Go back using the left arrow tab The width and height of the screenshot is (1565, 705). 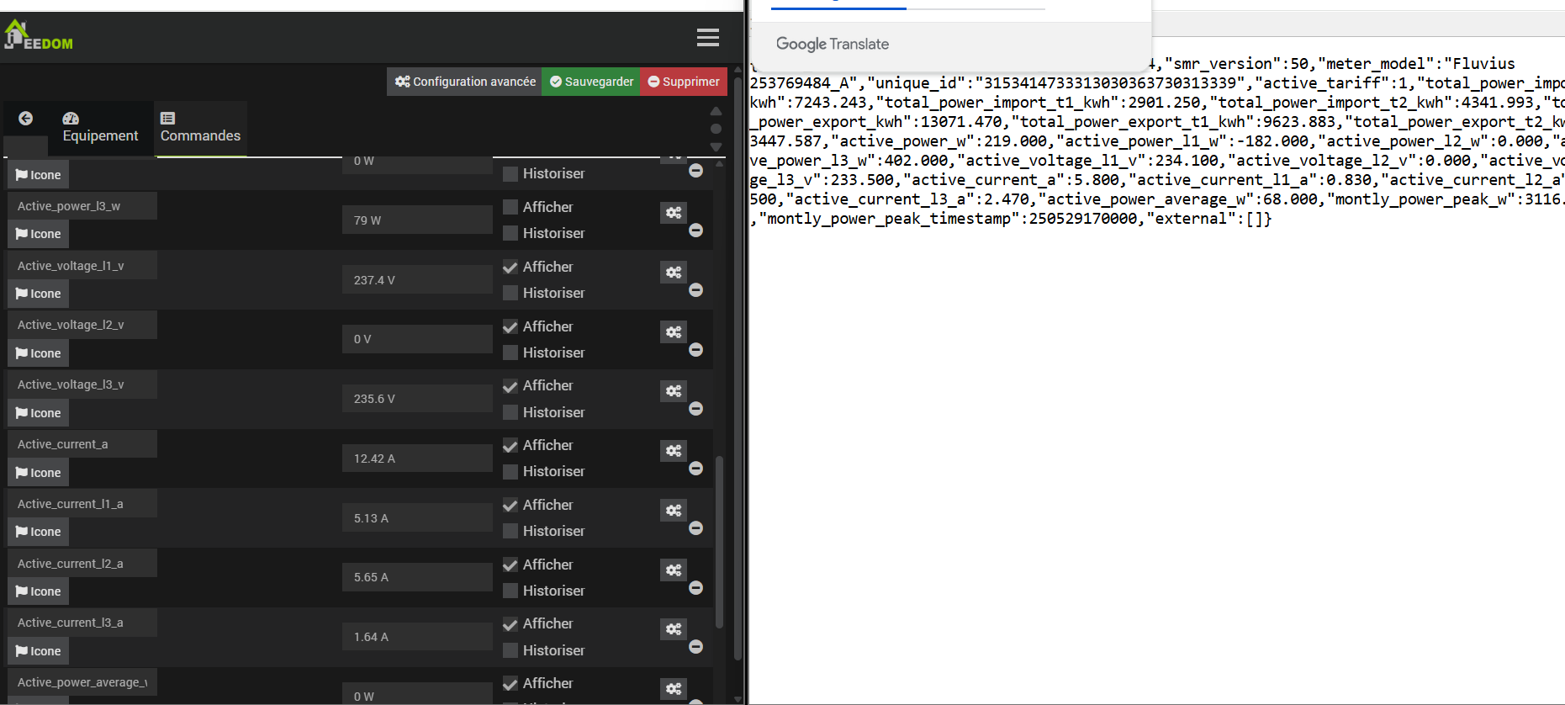click(x=26, y=119)
